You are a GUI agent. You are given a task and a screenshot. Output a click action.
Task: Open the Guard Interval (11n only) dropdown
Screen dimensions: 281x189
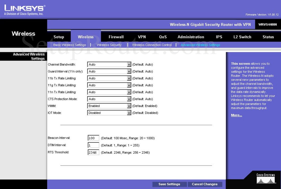click(x=129, y=71)
